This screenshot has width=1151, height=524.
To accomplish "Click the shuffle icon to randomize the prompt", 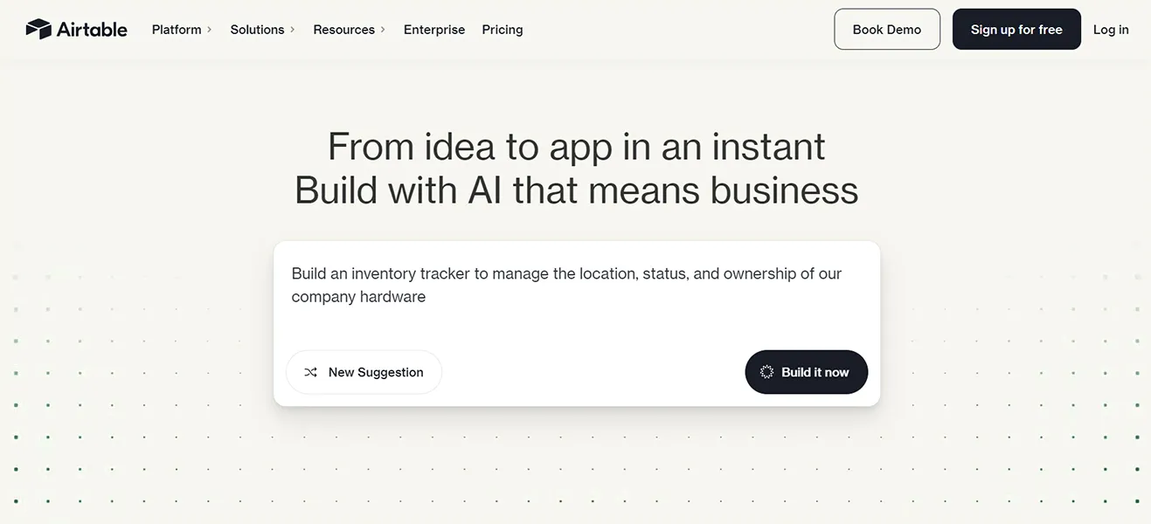I will pos(310,371).
